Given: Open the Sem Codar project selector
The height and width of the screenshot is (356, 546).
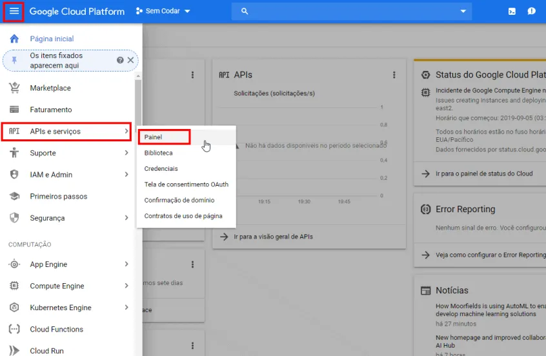Looking at the screenshot, I should (x=163, y=12).
